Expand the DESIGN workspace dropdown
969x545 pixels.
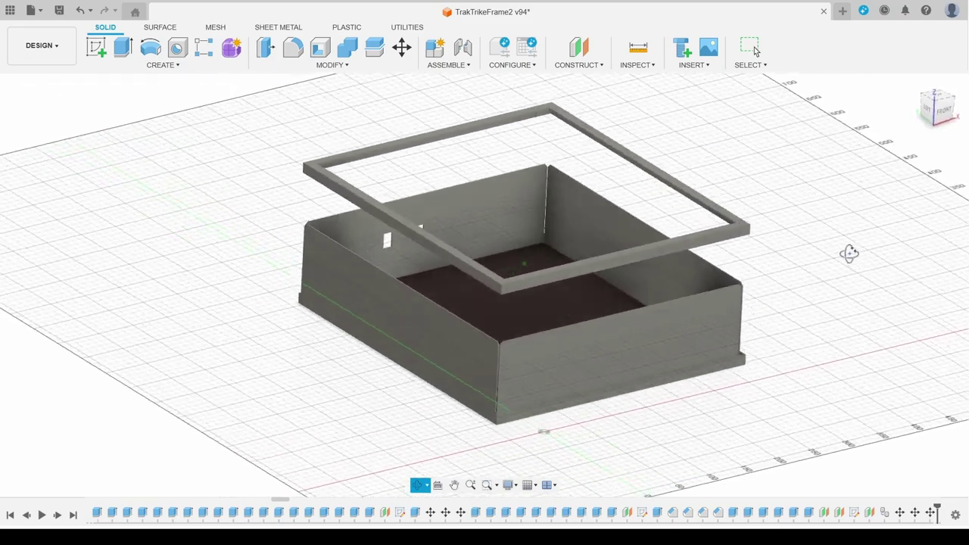click(x=42, y=45)
